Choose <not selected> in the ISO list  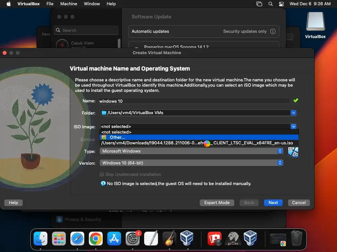pos(199,132)
